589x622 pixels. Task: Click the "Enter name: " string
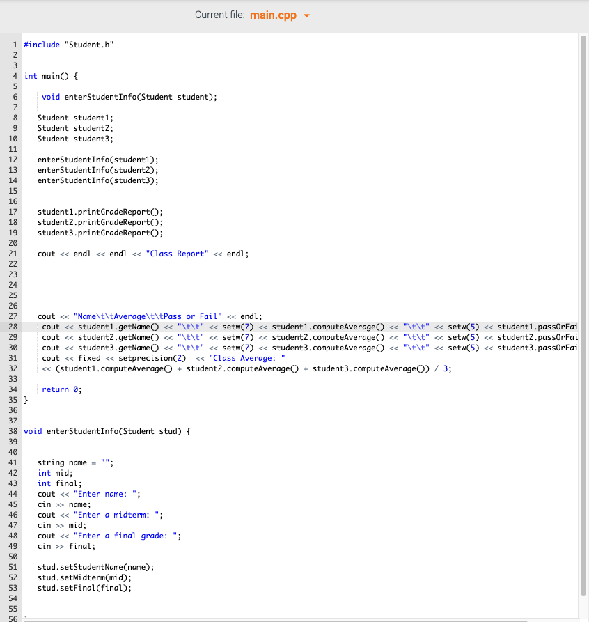click(105, 494)
